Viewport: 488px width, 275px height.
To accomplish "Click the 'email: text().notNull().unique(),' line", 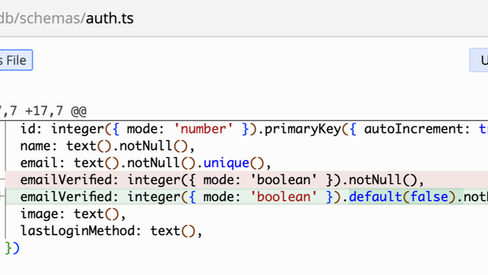I will 146,163.
